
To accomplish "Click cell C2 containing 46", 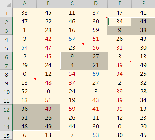I will click(72, 22).
